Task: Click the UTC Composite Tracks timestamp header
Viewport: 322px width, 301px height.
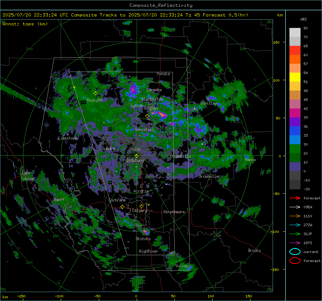Action: pyautogui.click(x=125, y=15)
